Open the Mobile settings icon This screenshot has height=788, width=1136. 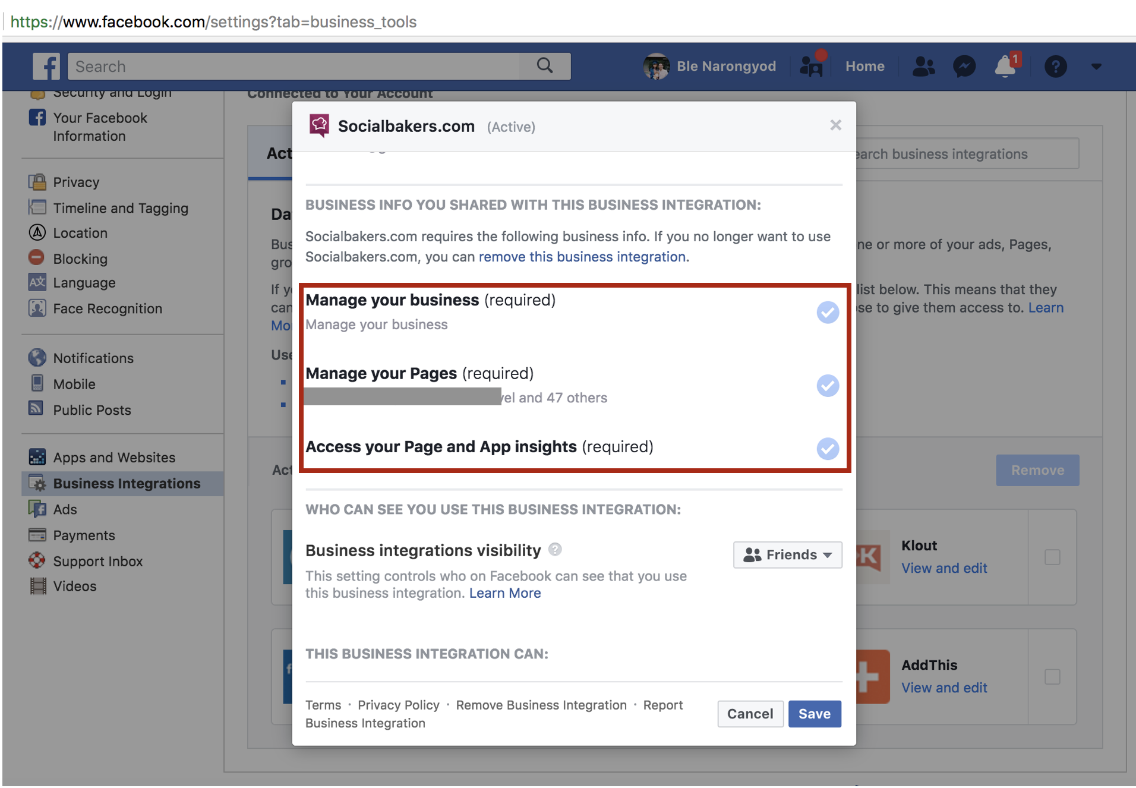point(37,383)
